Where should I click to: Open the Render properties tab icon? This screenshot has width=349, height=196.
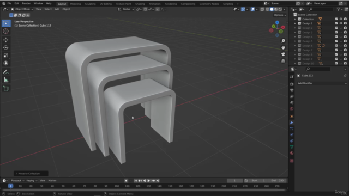(292, 84)
